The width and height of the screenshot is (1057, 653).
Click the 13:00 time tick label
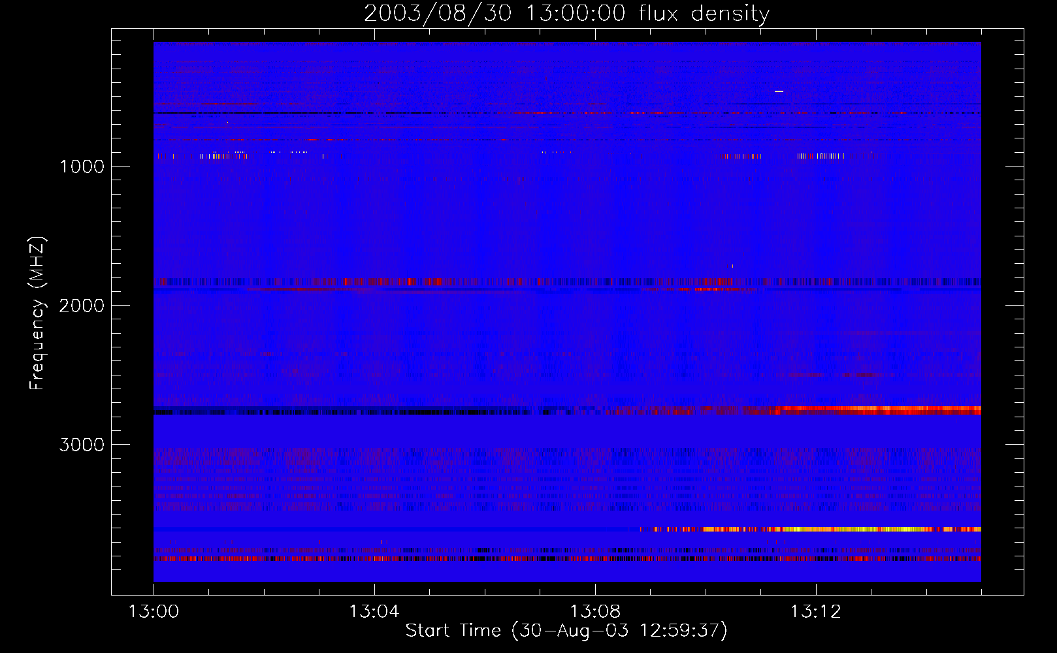pyautogui.click(x=154, y=612)
